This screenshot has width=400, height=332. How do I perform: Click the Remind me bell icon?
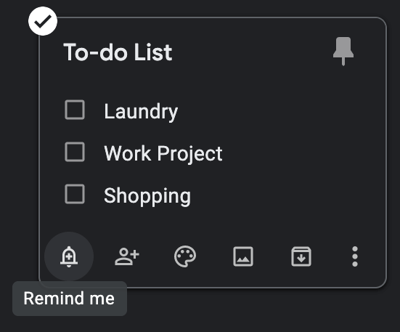(69, 256)
